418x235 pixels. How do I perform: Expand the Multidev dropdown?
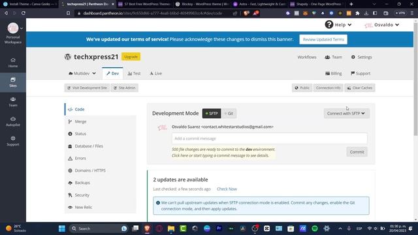coord(82,73)
